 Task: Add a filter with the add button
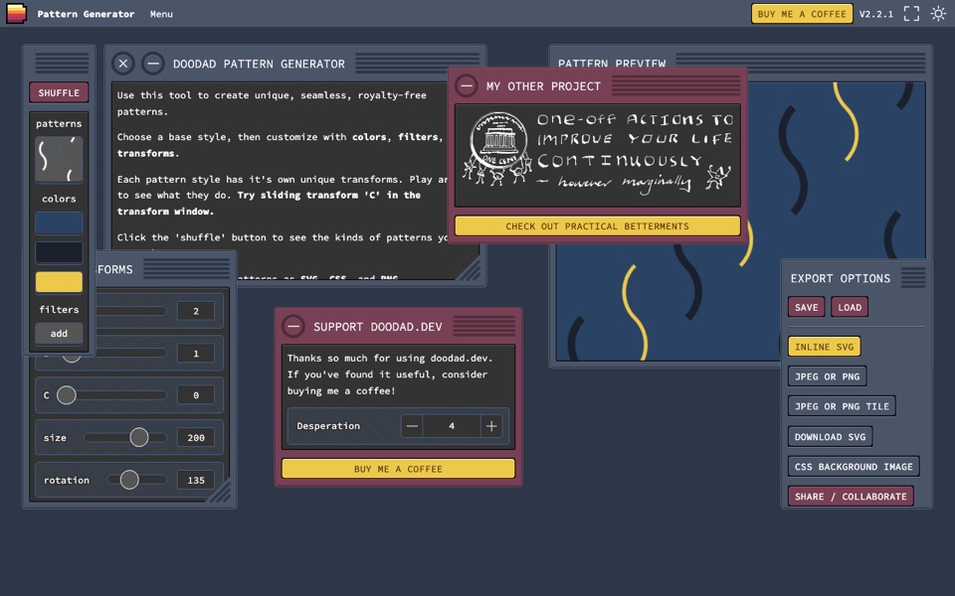click(59, 334)
